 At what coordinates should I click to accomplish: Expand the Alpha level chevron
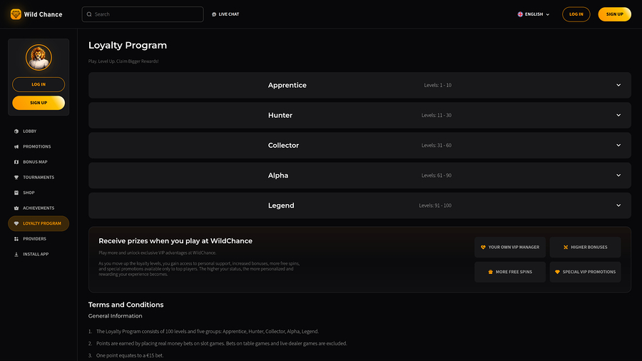[x=618, y=176]
